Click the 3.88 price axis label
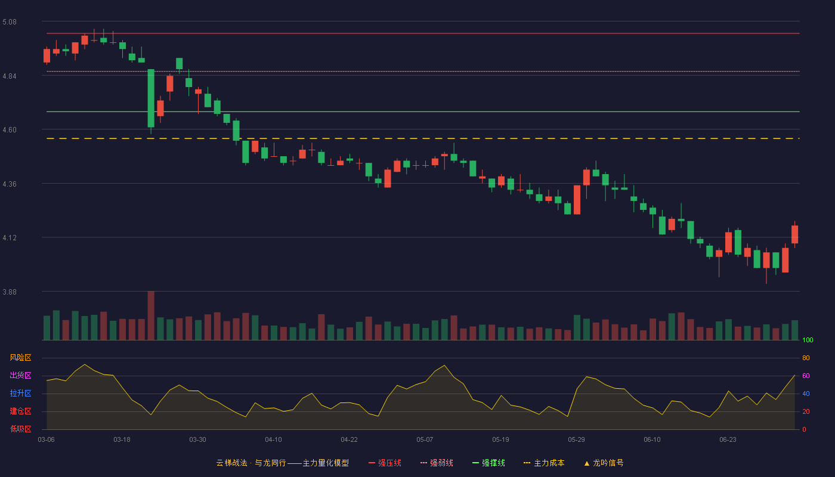The image size is (835, 477). point(10,292)
